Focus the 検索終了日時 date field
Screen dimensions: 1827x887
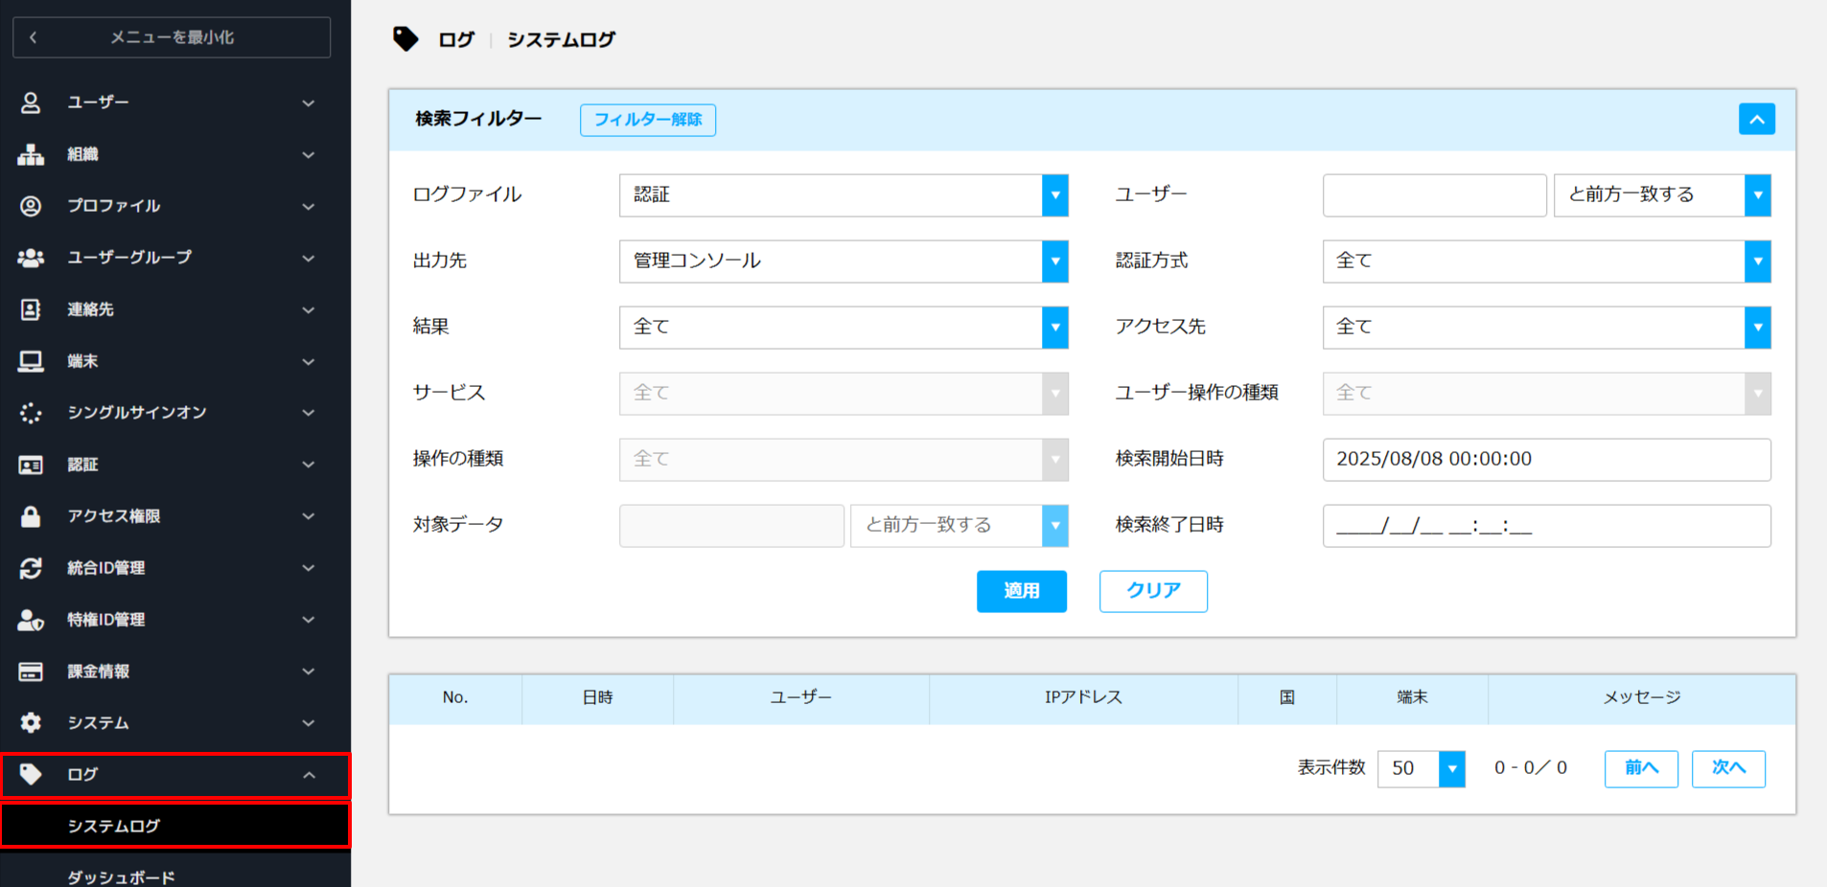click(x=1547, y=526)
